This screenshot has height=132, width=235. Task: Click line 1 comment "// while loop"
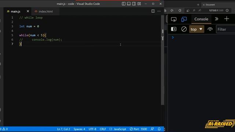(x=31, y=18)
